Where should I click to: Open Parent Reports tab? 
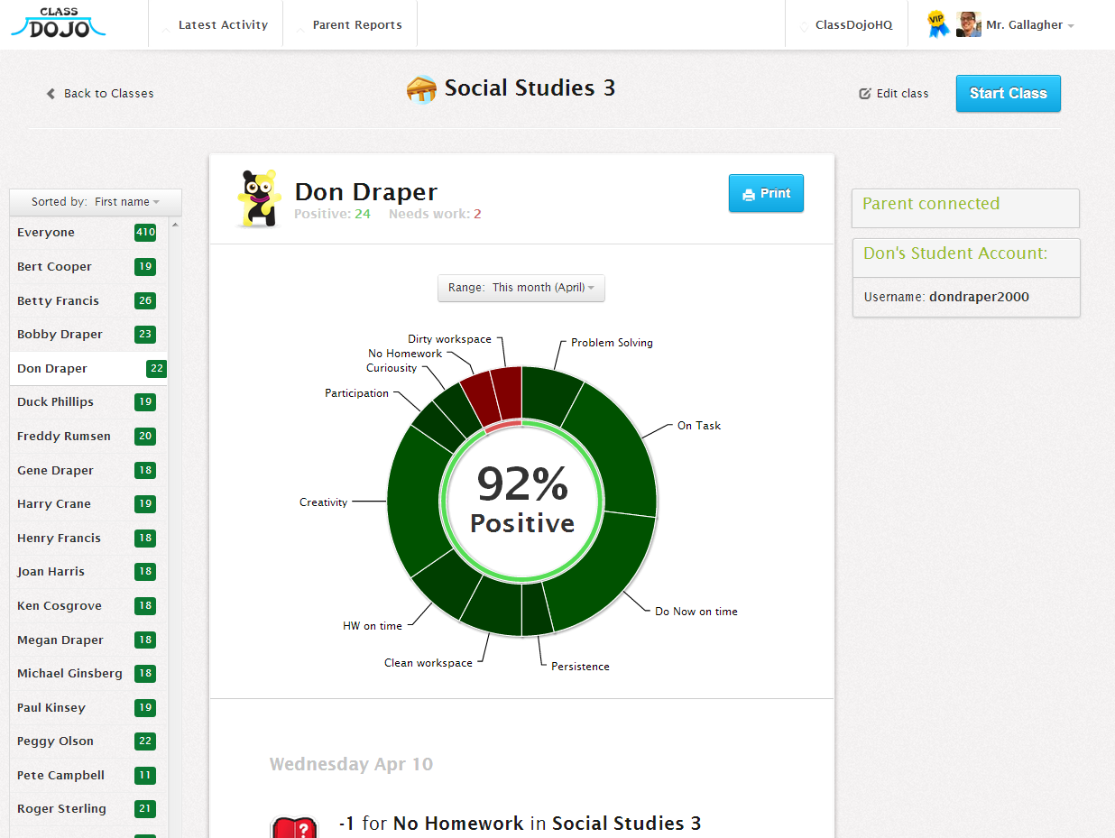pyautogui.click(x=350, y=25)
